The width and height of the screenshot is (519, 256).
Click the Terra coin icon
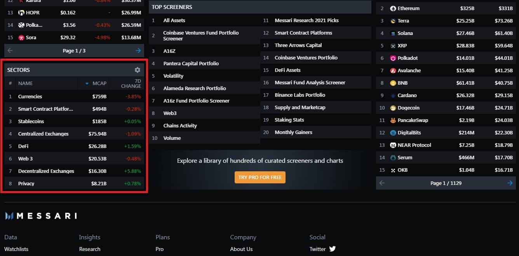393,21
